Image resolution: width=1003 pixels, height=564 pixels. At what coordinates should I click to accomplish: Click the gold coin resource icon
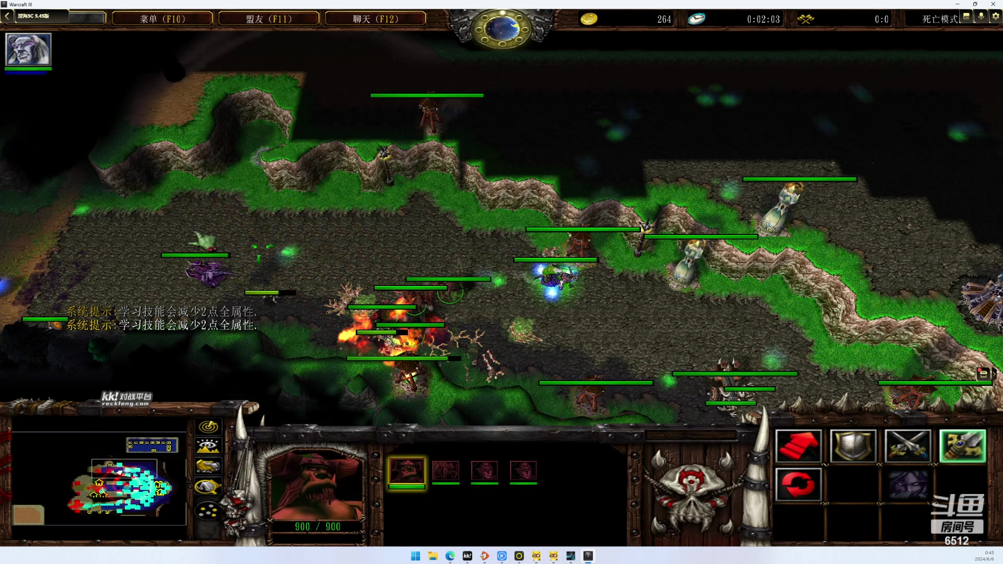(589, 19)
